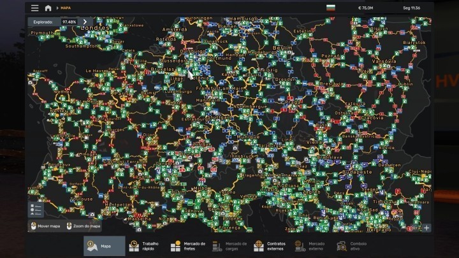This screenshot has height=258, width=459.
Task: Click the Combóio ativo icon
Action: tap(342, 246)
